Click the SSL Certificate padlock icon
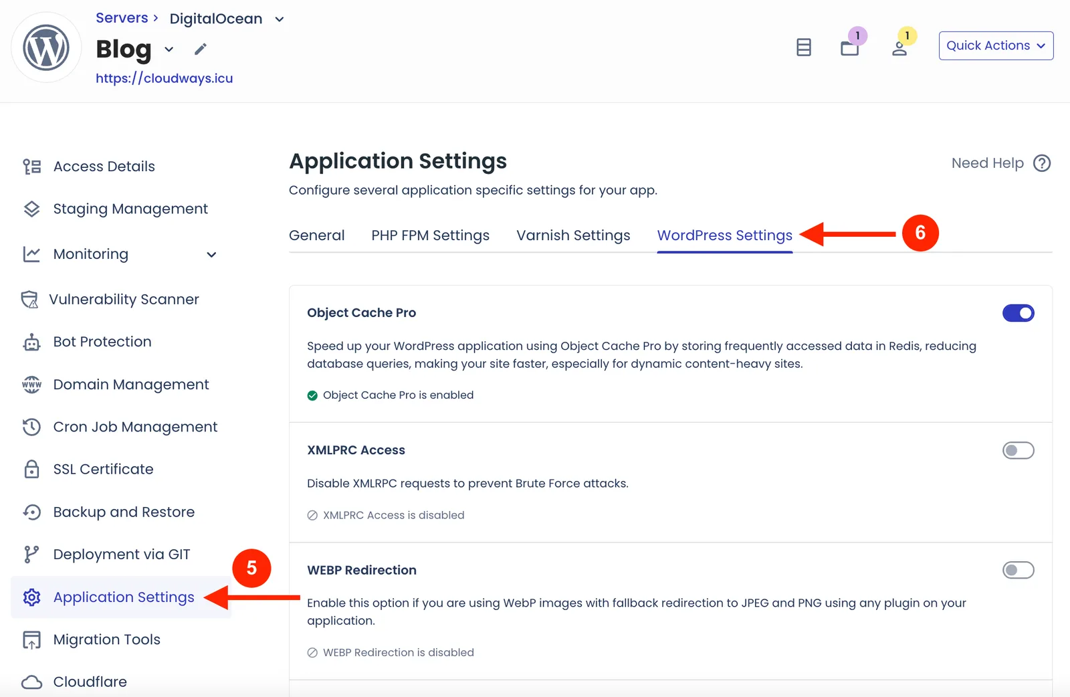The image size is (1070, 697). pos(31,470)
